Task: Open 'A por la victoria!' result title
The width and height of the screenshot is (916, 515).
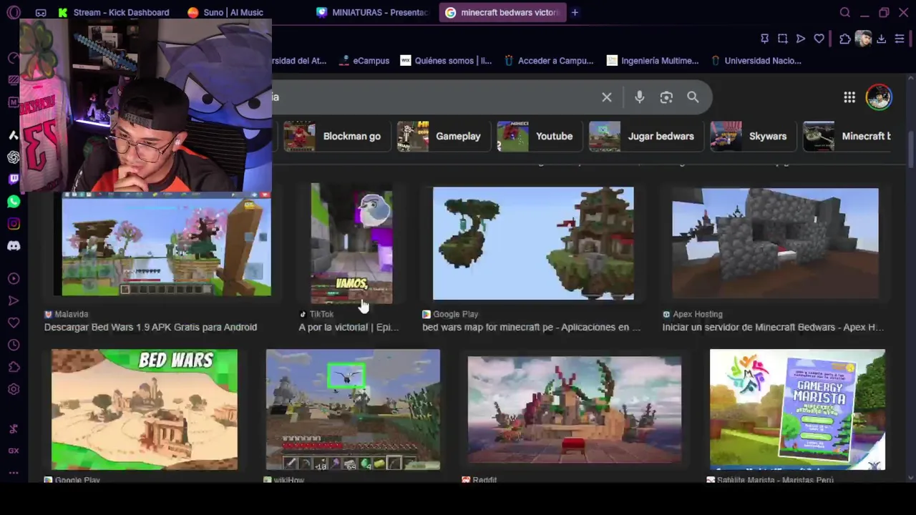Action: [349, 327]
